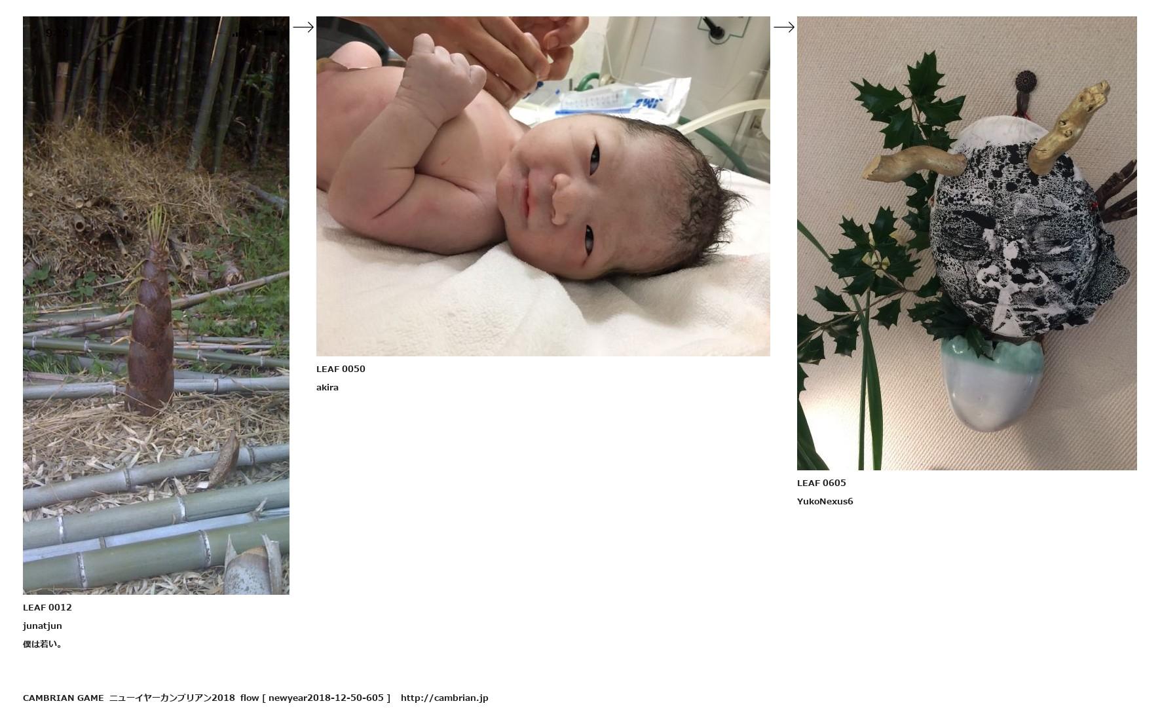
Task: Open the bamboo shoot photo
Action: pyautogui.click(x=156, y=305)
